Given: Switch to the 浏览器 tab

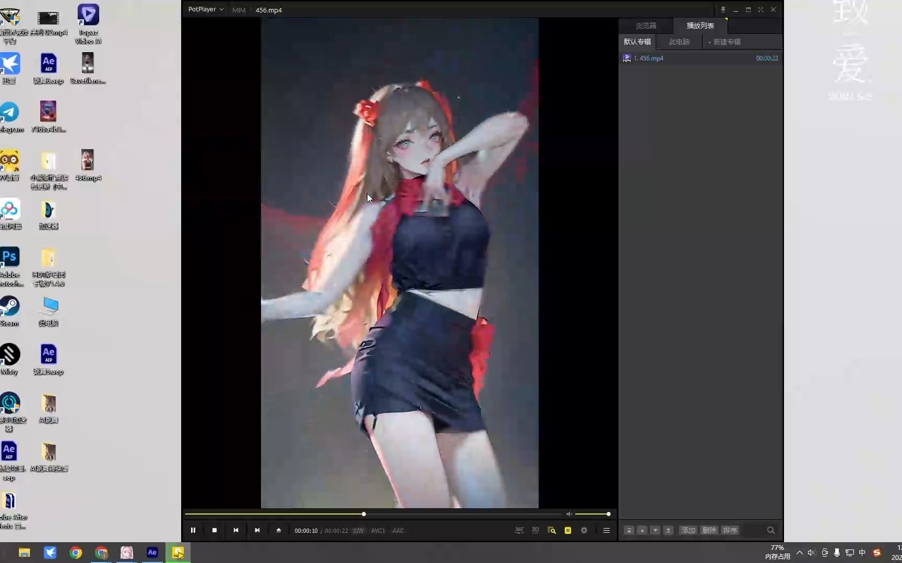Looking at the screenshot, I should click(646, 26).
